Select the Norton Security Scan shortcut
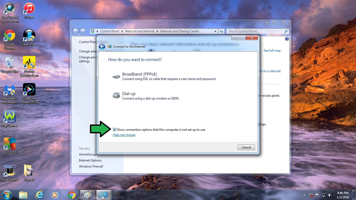 pyautogui.click(x=29, y=67)
